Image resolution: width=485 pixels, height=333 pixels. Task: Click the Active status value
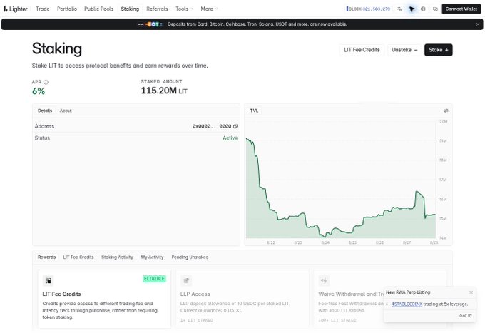pos(230,138)
